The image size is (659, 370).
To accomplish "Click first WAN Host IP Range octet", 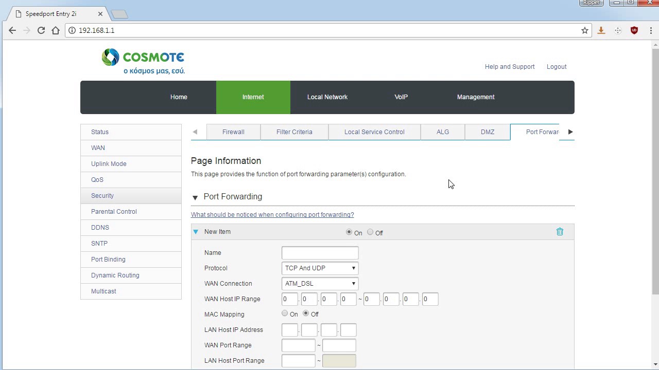I will [289, 299].
